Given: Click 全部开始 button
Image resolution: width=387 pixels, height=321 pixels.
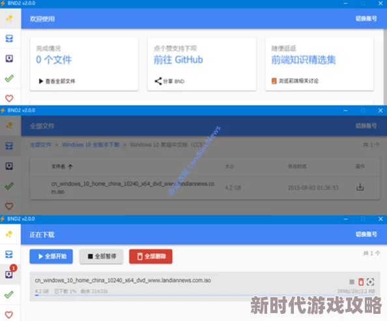Looking at the screenshot, I should pyautogui.click(x=51, y=257).
